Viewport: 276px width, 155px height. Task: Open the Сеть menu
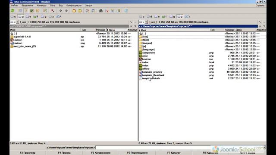tap(53, 6)
